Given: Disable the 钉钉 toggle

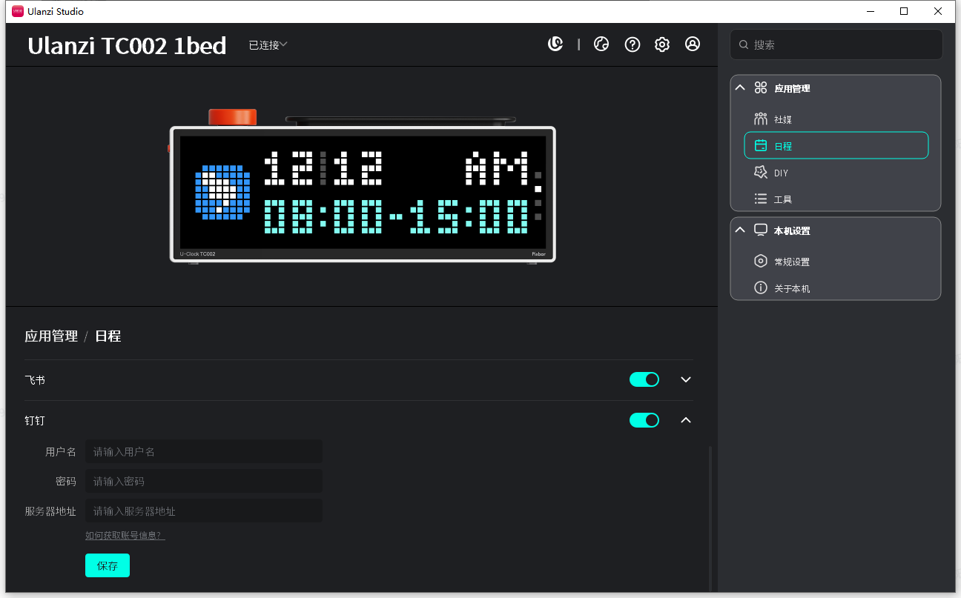Looking at the screenshot, I should [644, 420].
